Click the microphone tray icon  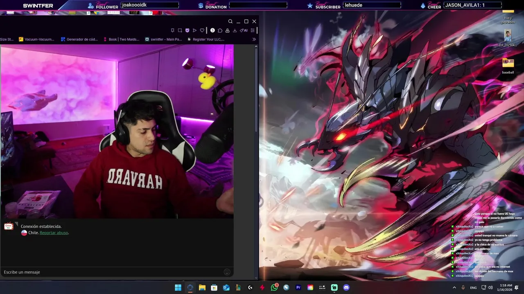pyautogui.click(x=463, y=287)
